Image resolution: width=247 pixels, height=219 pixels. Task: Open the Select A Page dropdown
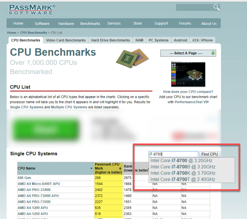(188, 53)
